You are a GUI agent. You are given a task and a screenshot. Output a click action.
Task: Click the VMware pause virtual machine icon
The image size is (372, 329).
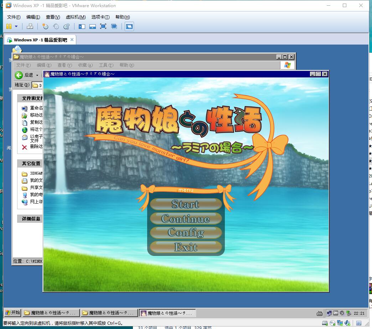[8, 26]
